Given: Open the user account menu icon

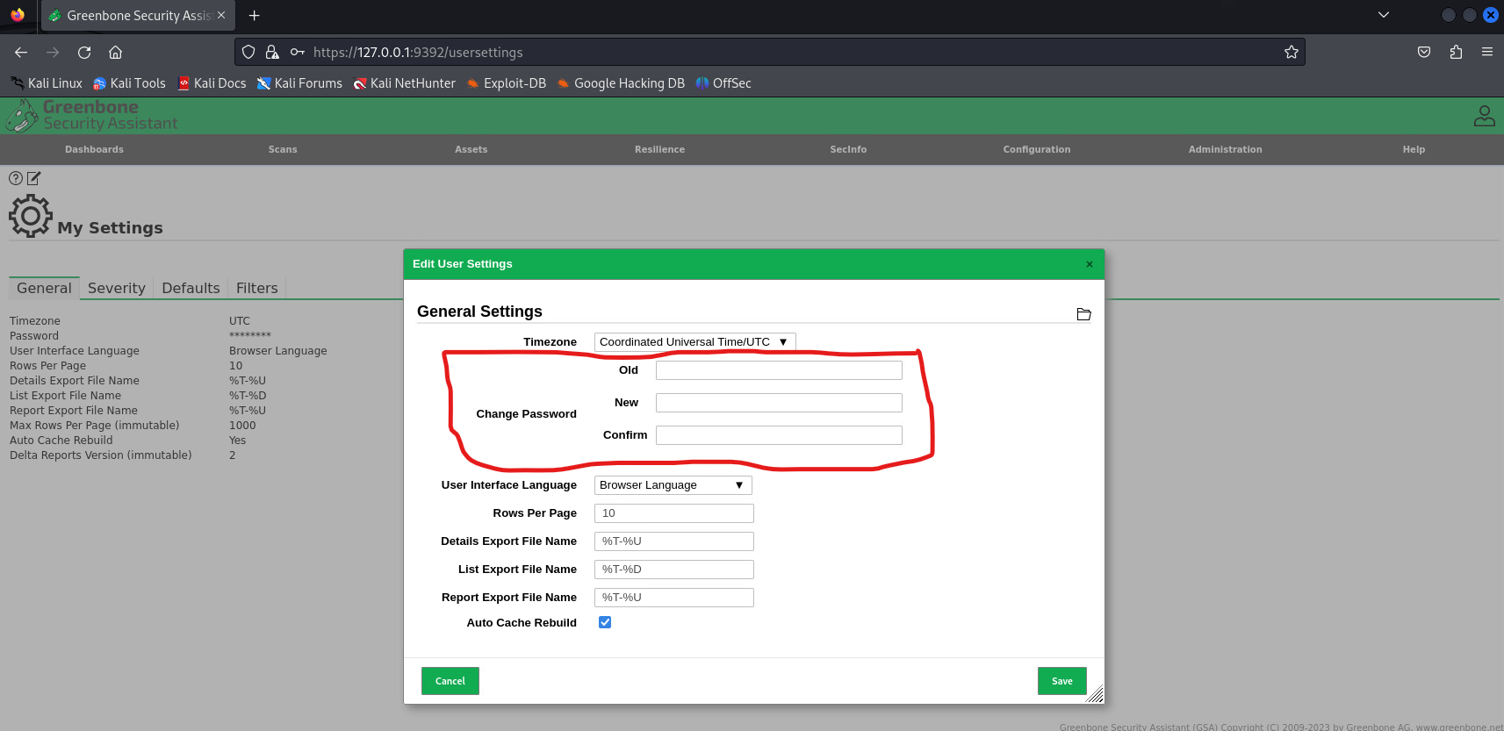Looking at the screenshot, I should (1484, 116).
